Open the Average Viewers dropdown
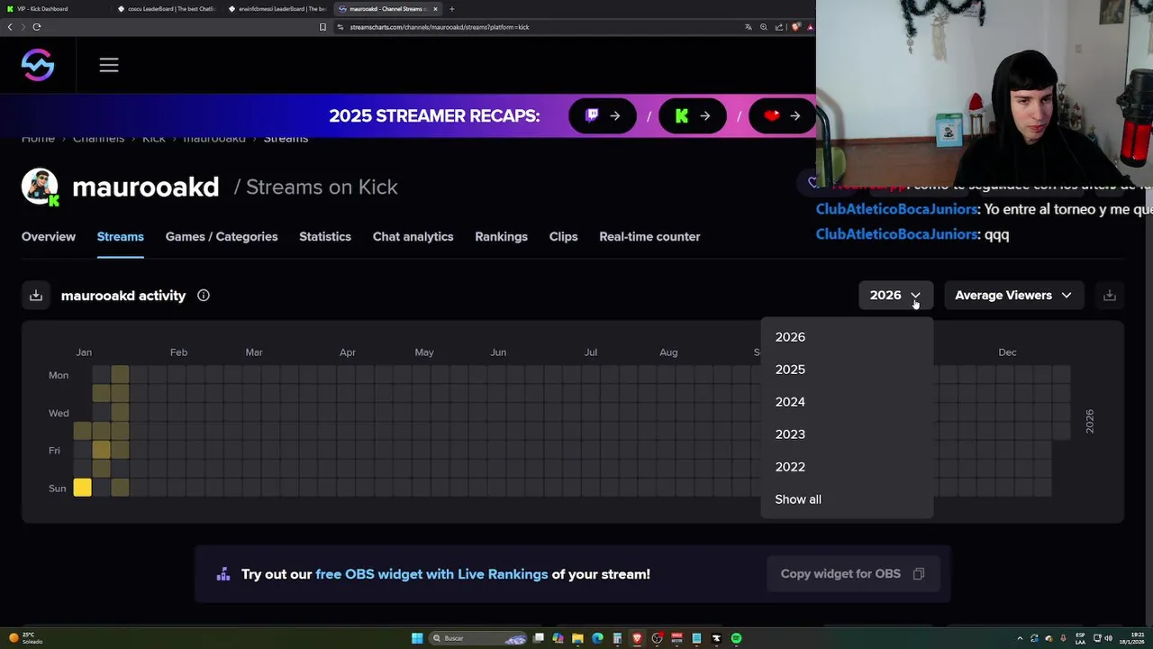Viewport: 1153px width, 649px height. tap(1013, 296)
